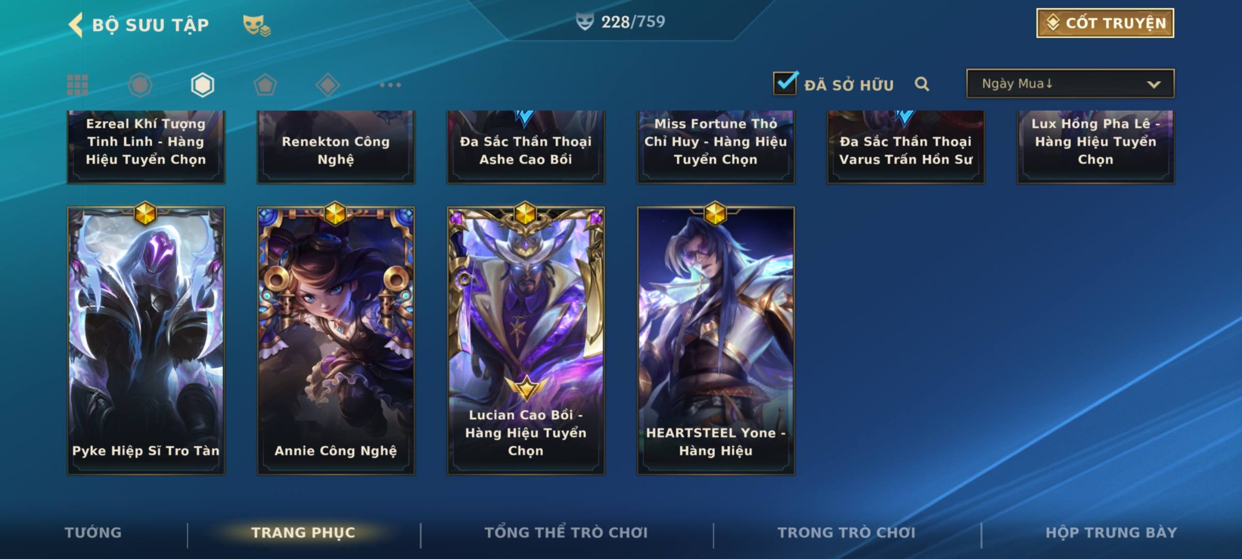Image resolution: width=1242 pixels, height=559 pixels.
Task: Toggle the Đã Sở Hữu checkbox
Action: click(785, 83)
